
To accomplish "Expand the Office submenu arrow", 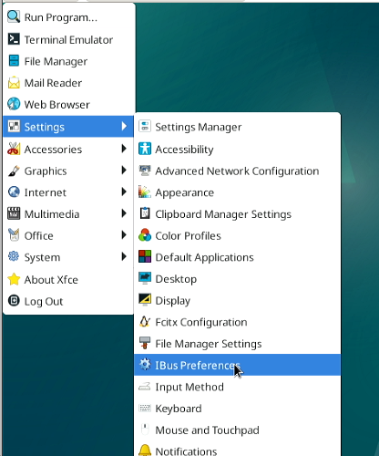I will pos(124,235).
